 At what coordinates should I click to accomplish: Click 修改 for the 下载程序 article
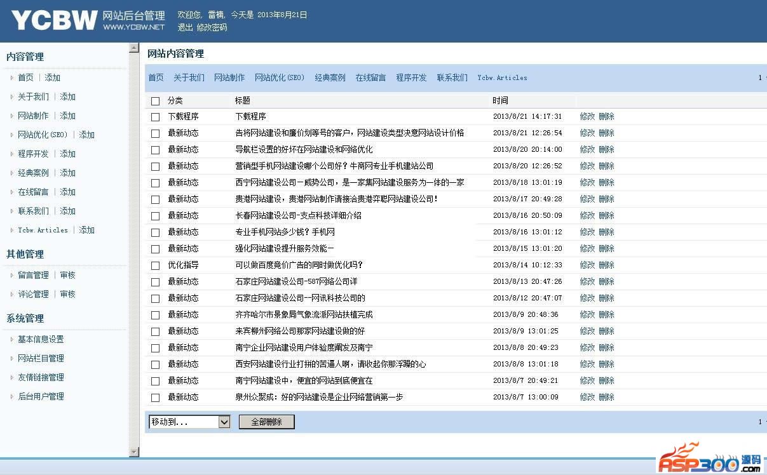(587, 117)
